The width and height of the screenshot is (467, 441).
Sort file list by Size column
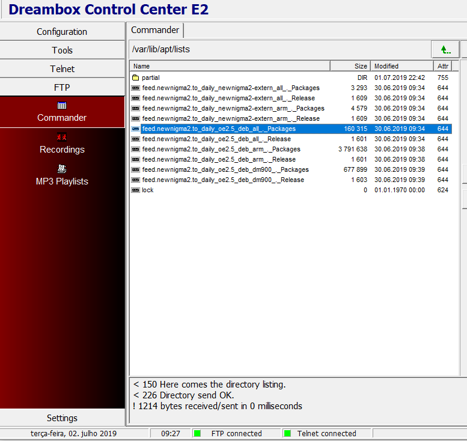tap(350, 66)
